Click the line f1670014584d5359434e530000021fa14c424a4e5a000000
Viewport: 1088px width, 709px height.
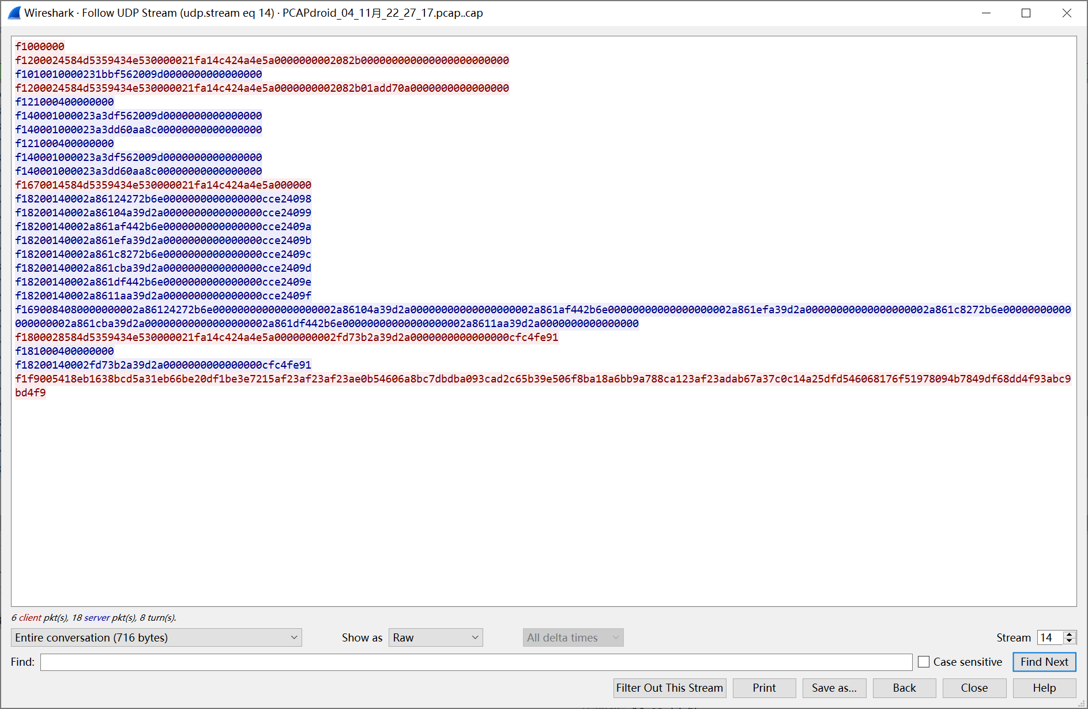163,185
